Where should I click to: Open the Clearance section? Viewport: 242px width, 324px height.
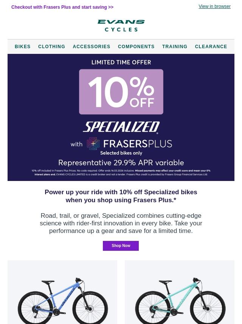point(211,47)
